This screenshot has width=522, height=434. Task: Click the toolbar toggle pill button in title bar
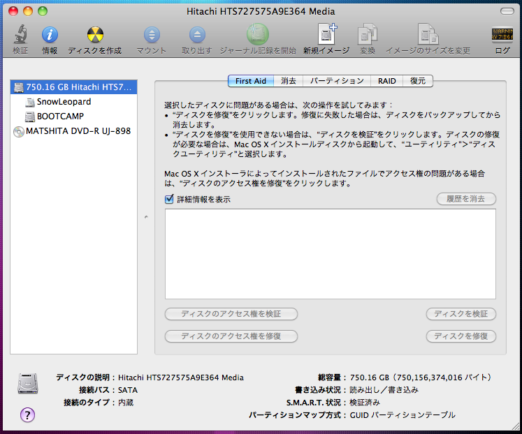click(x=507, y=11)
